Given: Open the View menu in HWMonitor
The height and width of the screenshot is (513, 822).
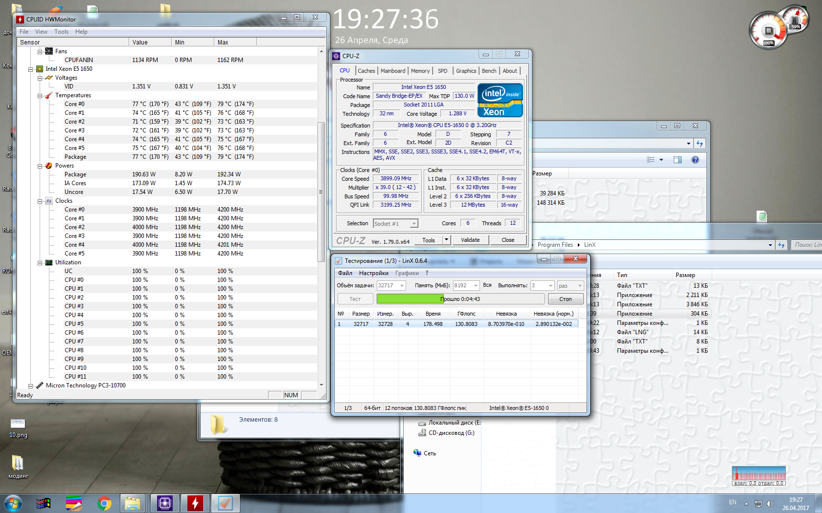Looking at the screenshot, I should pyautogui.click(x=41, y=32).
